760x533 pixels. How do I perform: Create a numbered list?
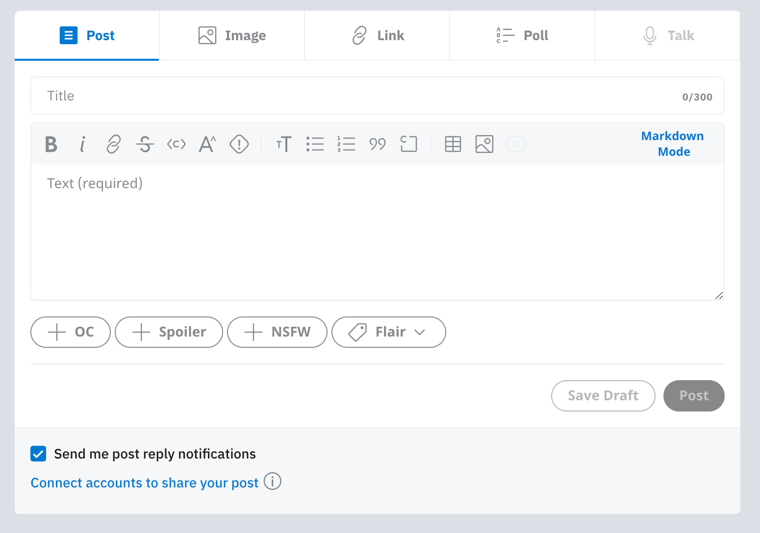coord(346,145)
